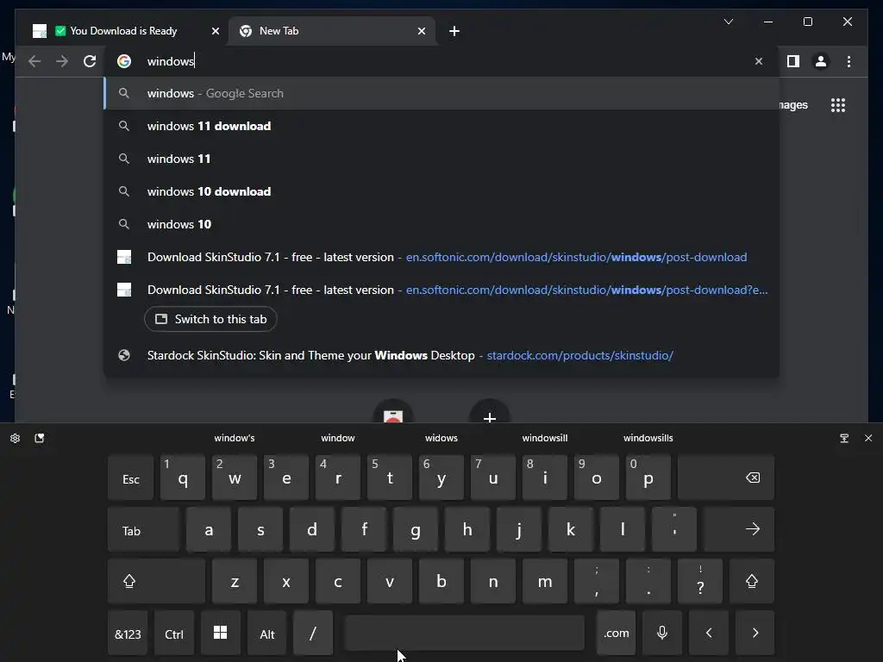Image resolution: width=883 pixels, height=662 pixels.
Task: Tap the backspace key
Action: click(x=726, y=478)
